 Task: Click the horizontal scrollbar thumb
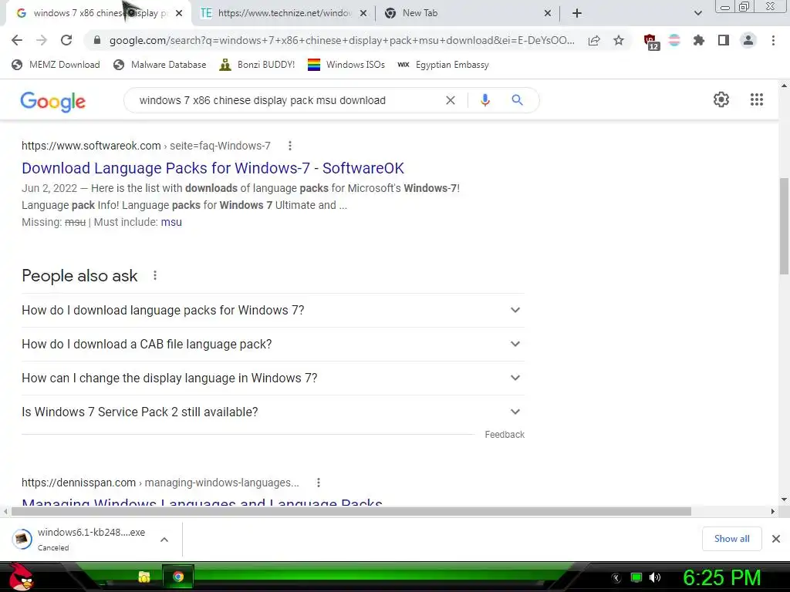[351, 512]
